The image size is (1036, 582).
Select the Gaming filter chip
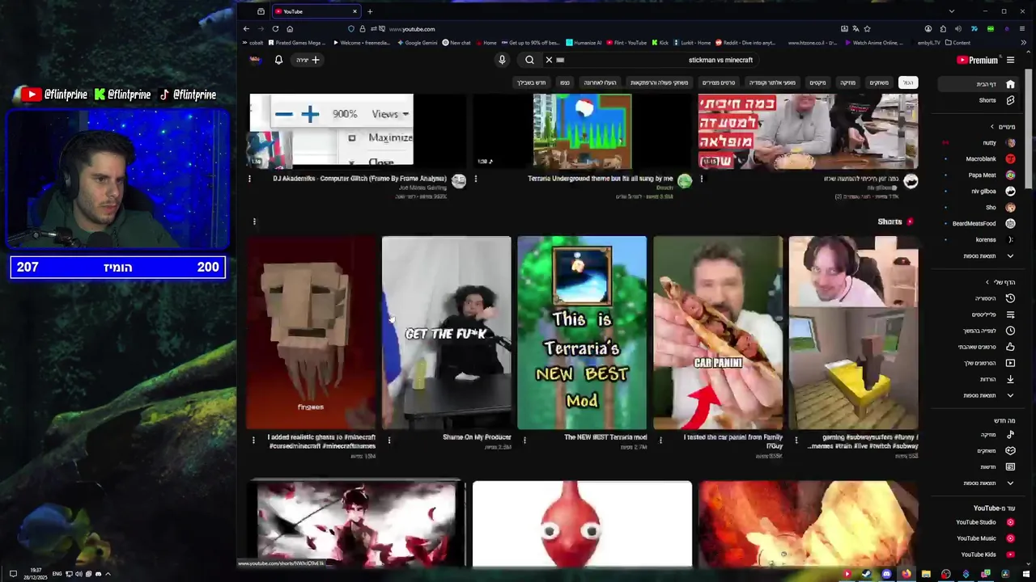click(x=879, y=82)
